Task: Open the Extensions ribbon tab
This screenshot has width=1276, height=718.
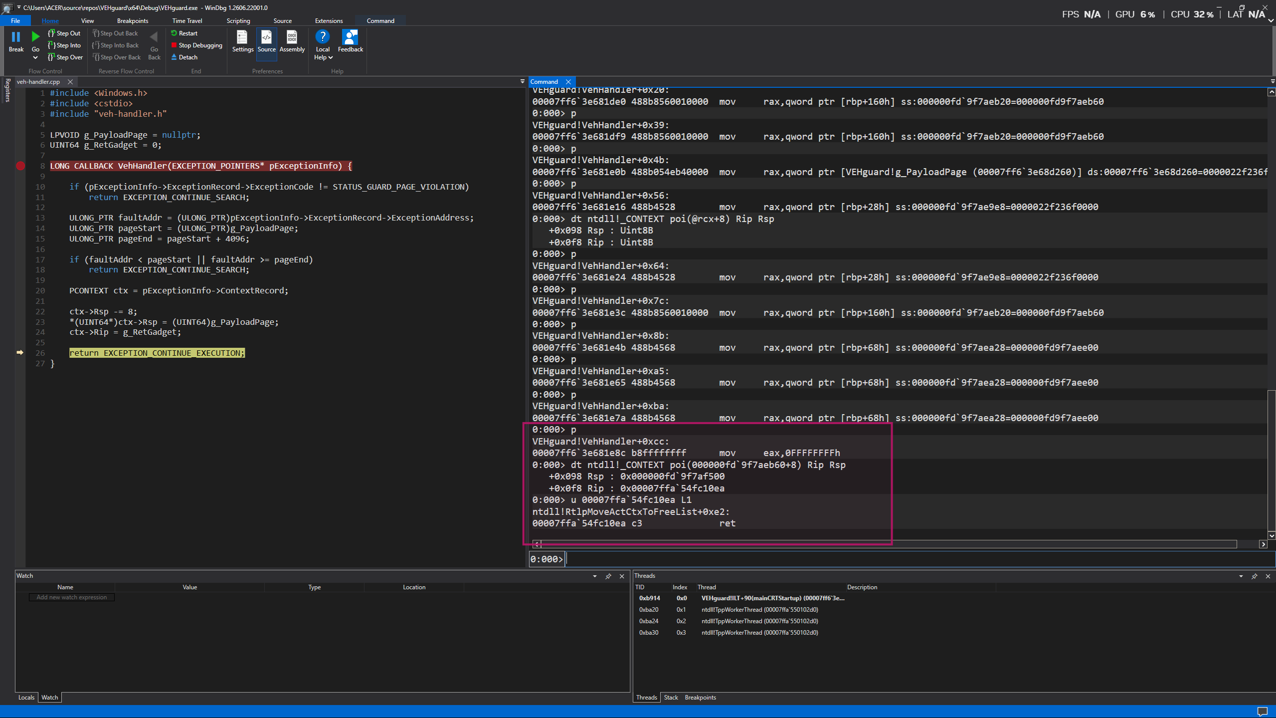Action: [329, 20]
